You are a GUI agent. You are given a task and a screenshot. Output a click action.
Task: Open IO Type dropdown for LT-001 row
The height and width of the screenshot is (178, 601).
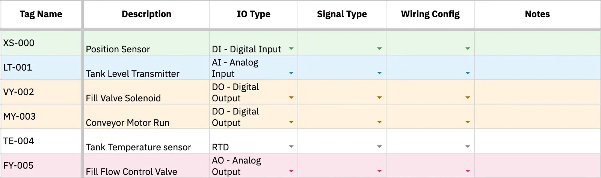pos(291,73)
